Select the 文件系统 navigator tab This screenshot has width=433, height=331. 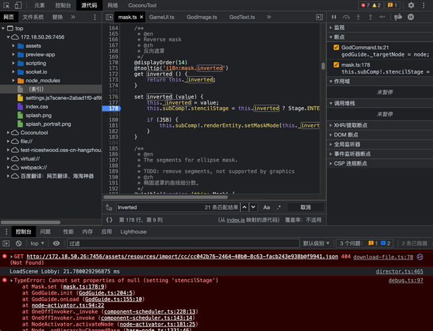[33, 17]
